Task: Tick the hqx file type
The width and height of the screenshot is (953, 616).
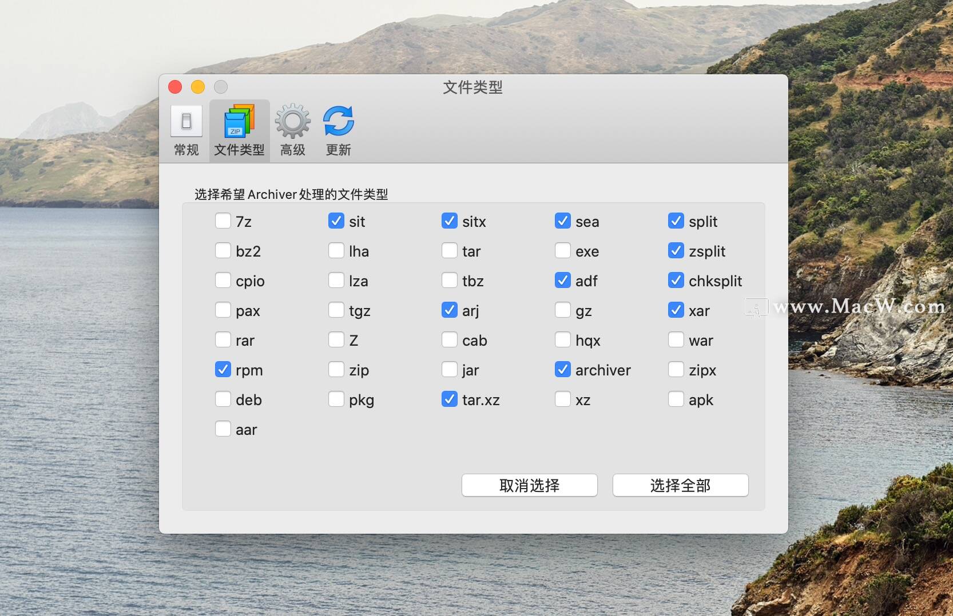Action: [x=563, y=339]
